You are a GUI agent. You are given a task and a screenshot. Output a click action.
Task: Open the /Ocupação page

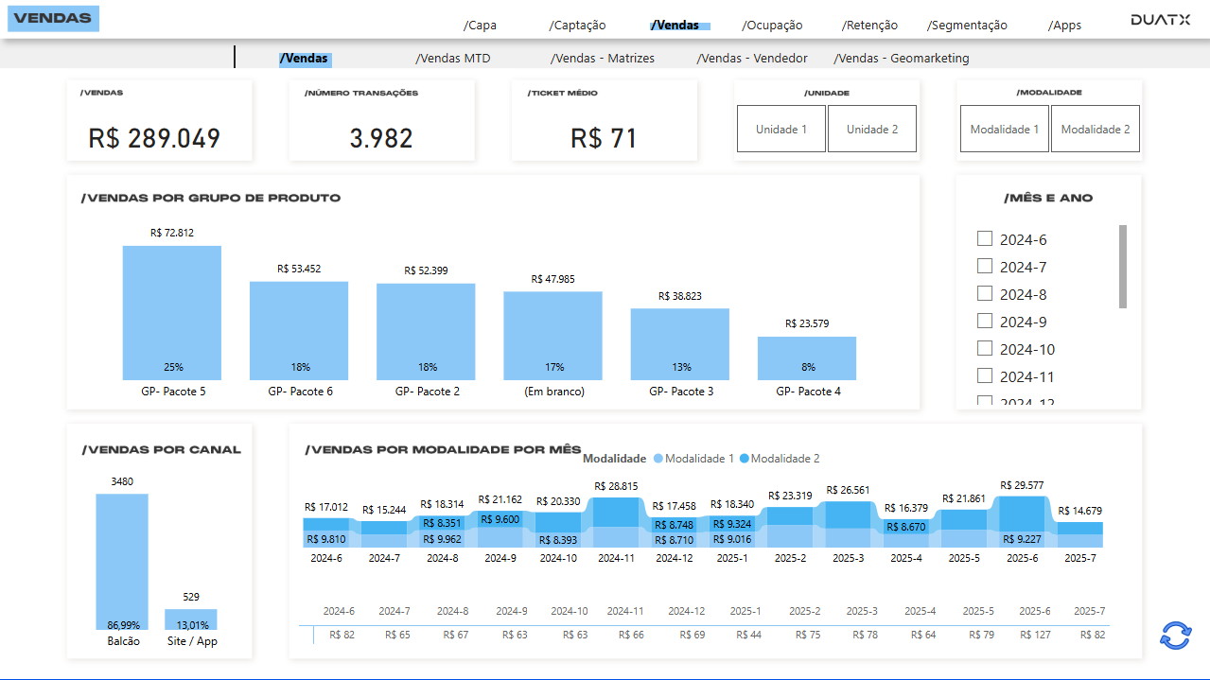pyautogui.click(x=771, y=25)
